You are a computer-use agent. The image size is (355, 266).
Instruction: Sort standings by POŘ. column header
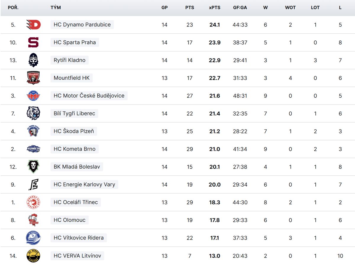click(x=13, y=8)
